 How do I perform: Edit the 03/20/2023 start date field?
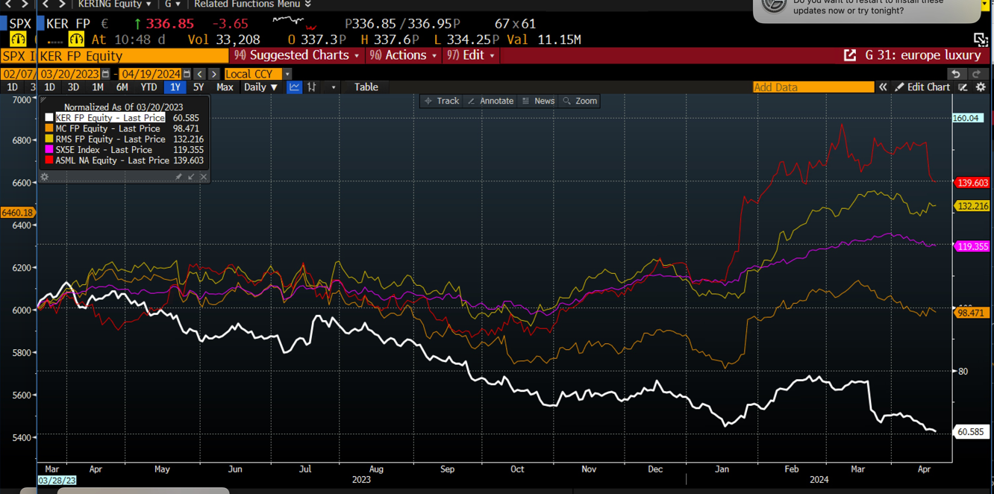tap(69, 74)
